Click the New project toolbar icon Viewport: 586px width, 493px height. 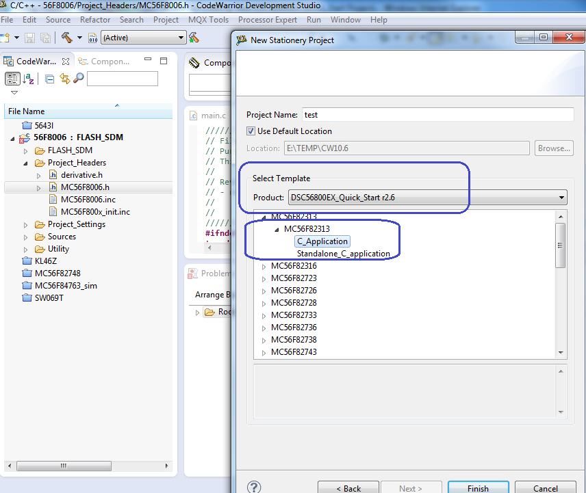pos(5,38)
